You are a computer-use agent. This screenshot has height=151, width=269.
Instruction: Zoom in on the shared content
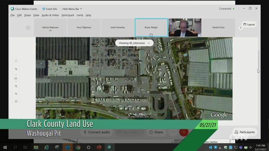pyautogui.click(x=16, y=86)
